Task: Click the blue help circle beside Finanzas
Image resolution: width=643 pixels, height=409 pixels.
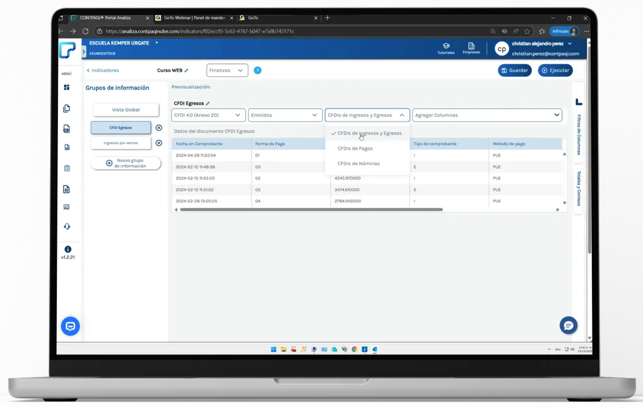Action: pyautogui.click(x=258, y=71)
